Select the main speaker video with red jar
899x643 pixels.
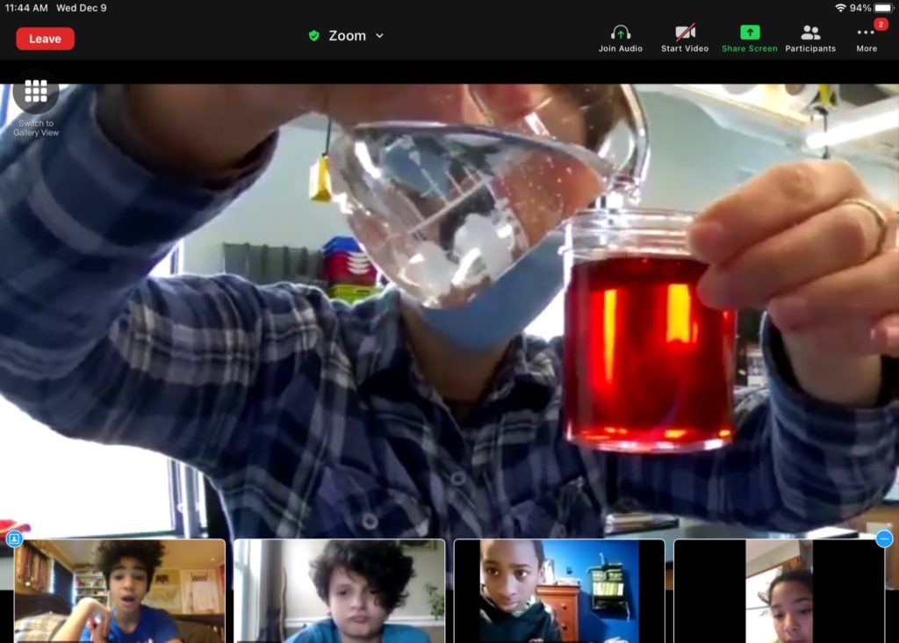point(449,310)
